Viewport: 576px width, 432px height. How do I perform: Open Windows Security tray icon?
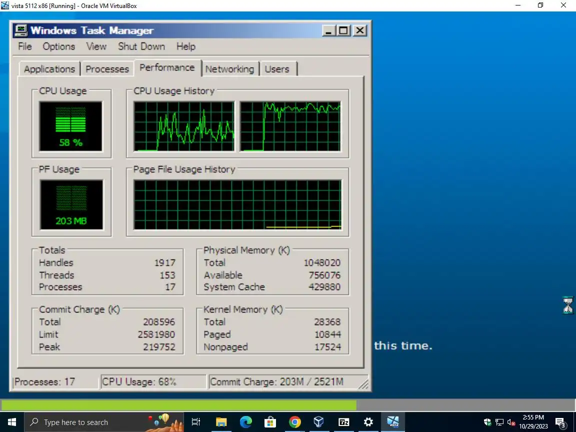tap(487, 422)
